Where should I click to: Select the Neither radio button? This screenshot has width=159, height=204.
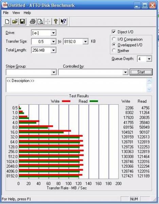coord(114,50)
